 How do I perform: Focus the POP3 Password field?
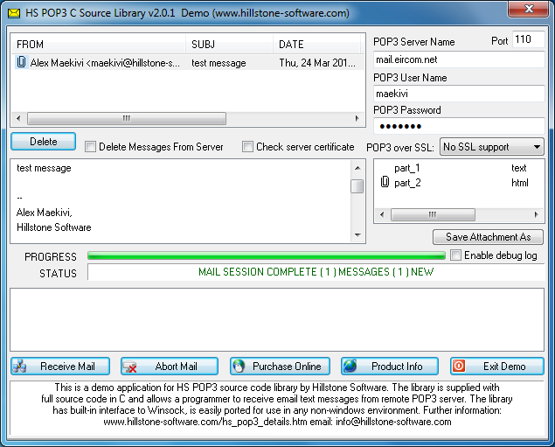(459, 126)
